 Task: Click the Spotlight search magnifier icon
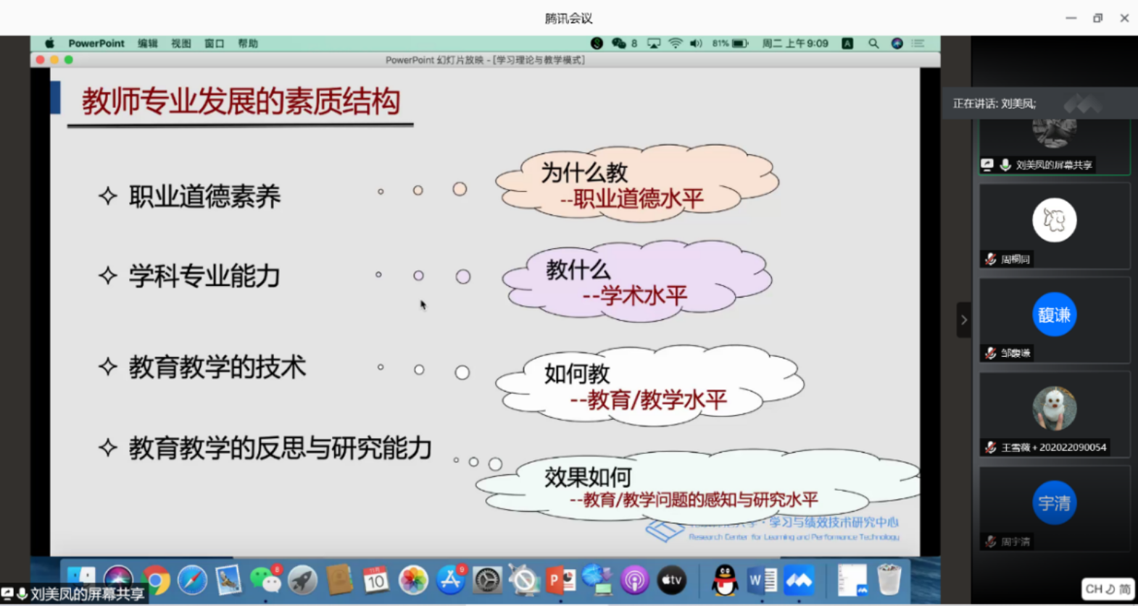873,43
